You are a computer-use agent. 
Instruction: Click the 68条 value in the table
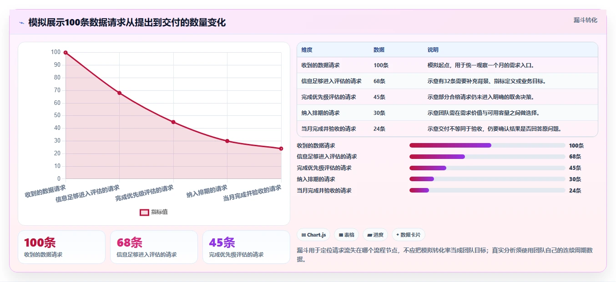[x=379, y=81]
